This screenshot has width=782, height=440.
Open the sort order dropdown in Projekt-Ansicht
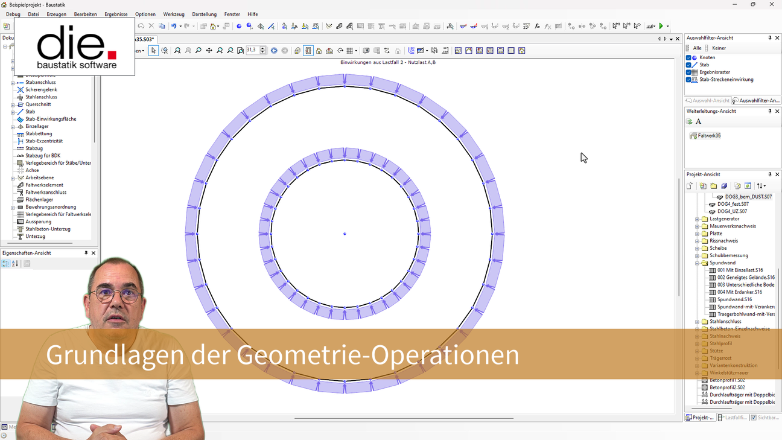click(x=761, y=186)
